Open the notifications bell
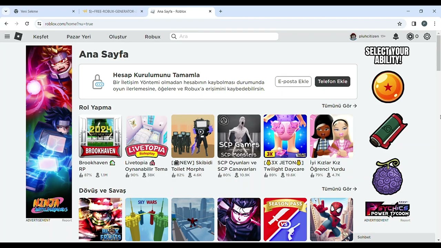441x248 pixels. coord(396,37)
